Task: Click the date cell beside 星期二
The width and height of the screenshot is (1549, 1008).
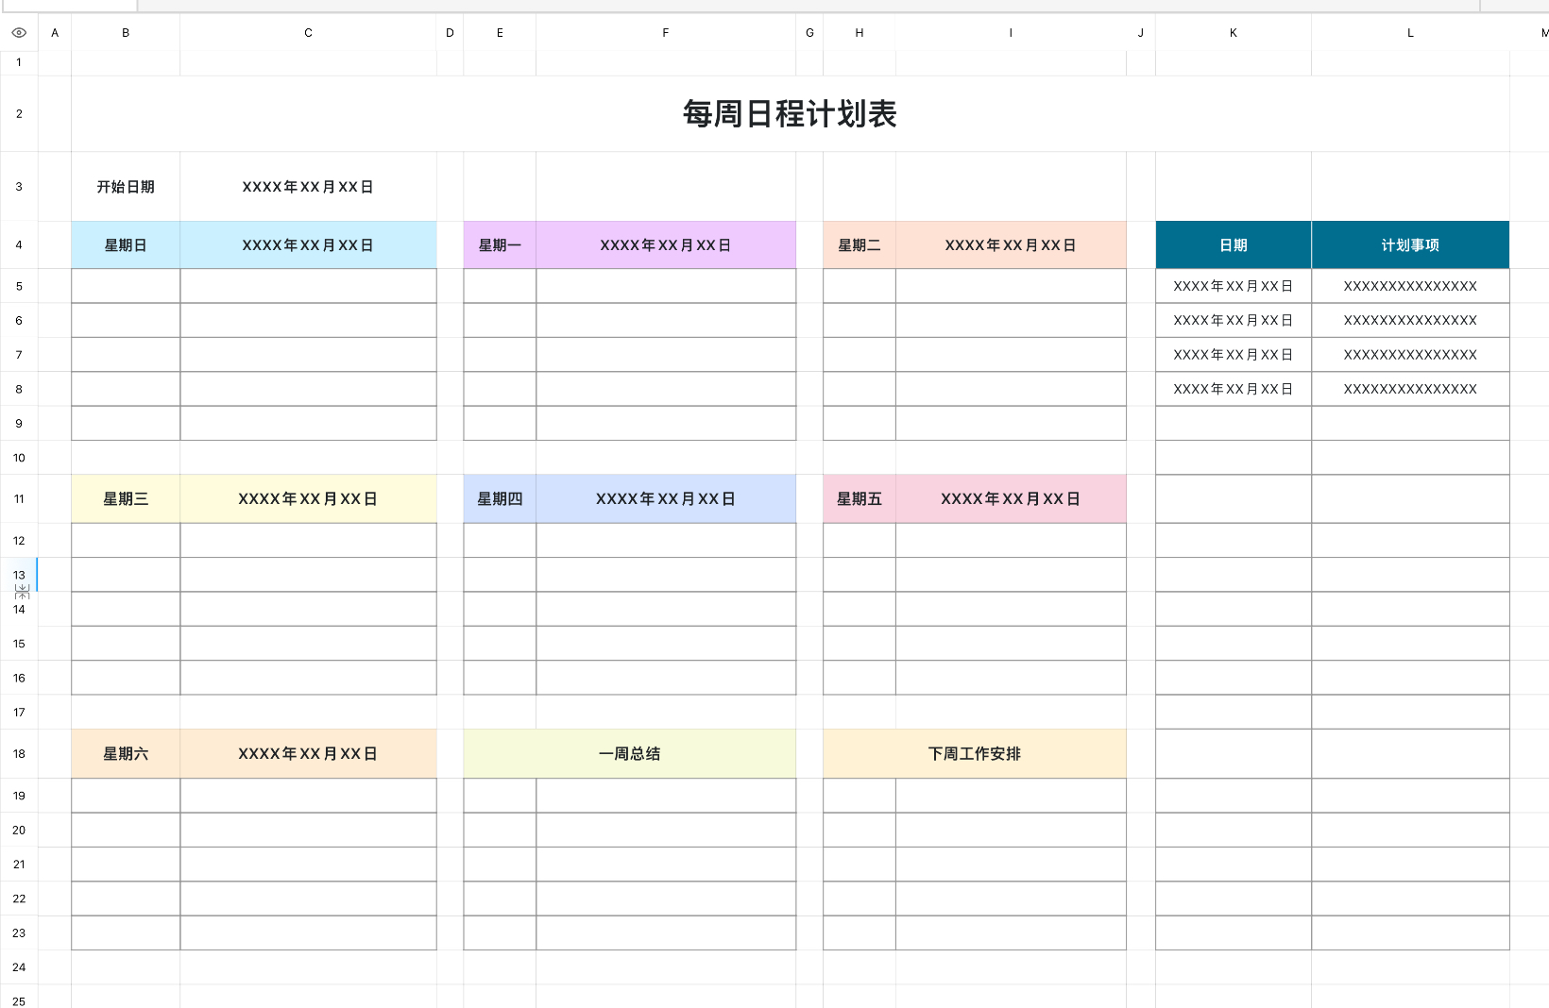Action: (1011, 245)
